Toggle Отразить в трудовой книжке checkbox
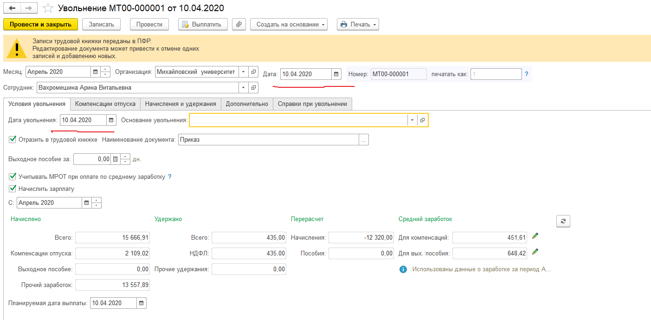Screen dimensions: 651x320 12,139
